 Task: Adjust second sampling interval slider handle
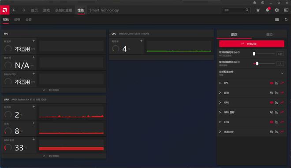(x=257, y=63)
